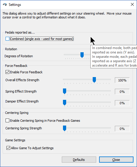This screenshot has width=137, height=167.
Task: Click the Degrees of Rotation slider thumb
Action: [82, 55]
